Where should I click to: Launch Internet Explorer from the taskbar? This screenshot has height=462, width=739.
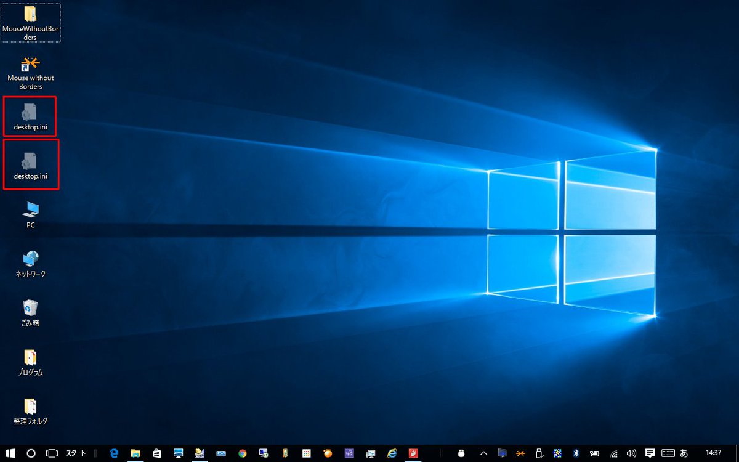(x=392, y=453)
